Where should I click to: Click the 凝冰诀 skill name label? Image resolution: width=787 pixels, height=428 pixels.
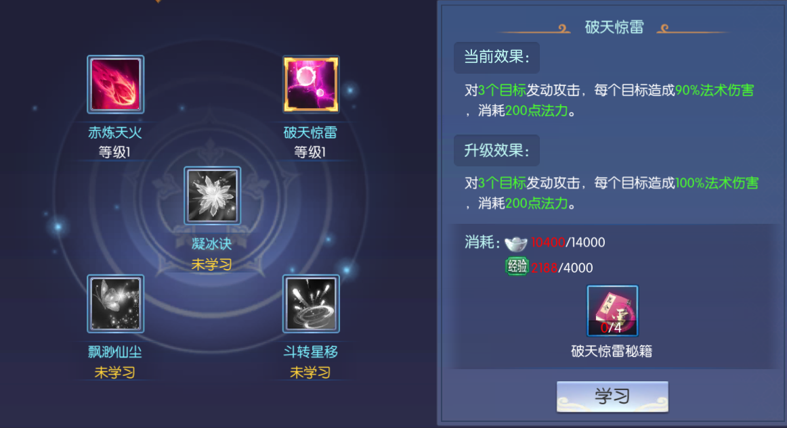click(x=212, y=244)
